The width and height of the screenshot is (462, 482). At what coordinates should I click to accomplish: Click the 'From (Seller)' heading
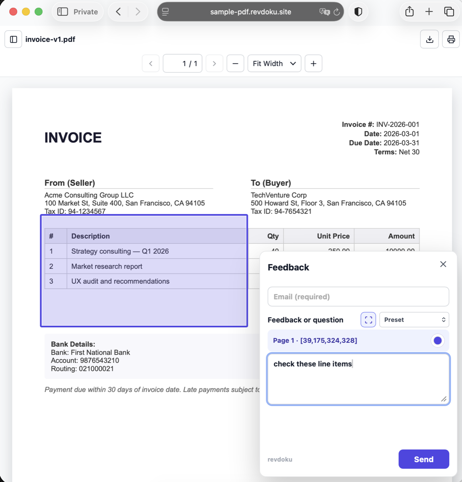[70, 183]
